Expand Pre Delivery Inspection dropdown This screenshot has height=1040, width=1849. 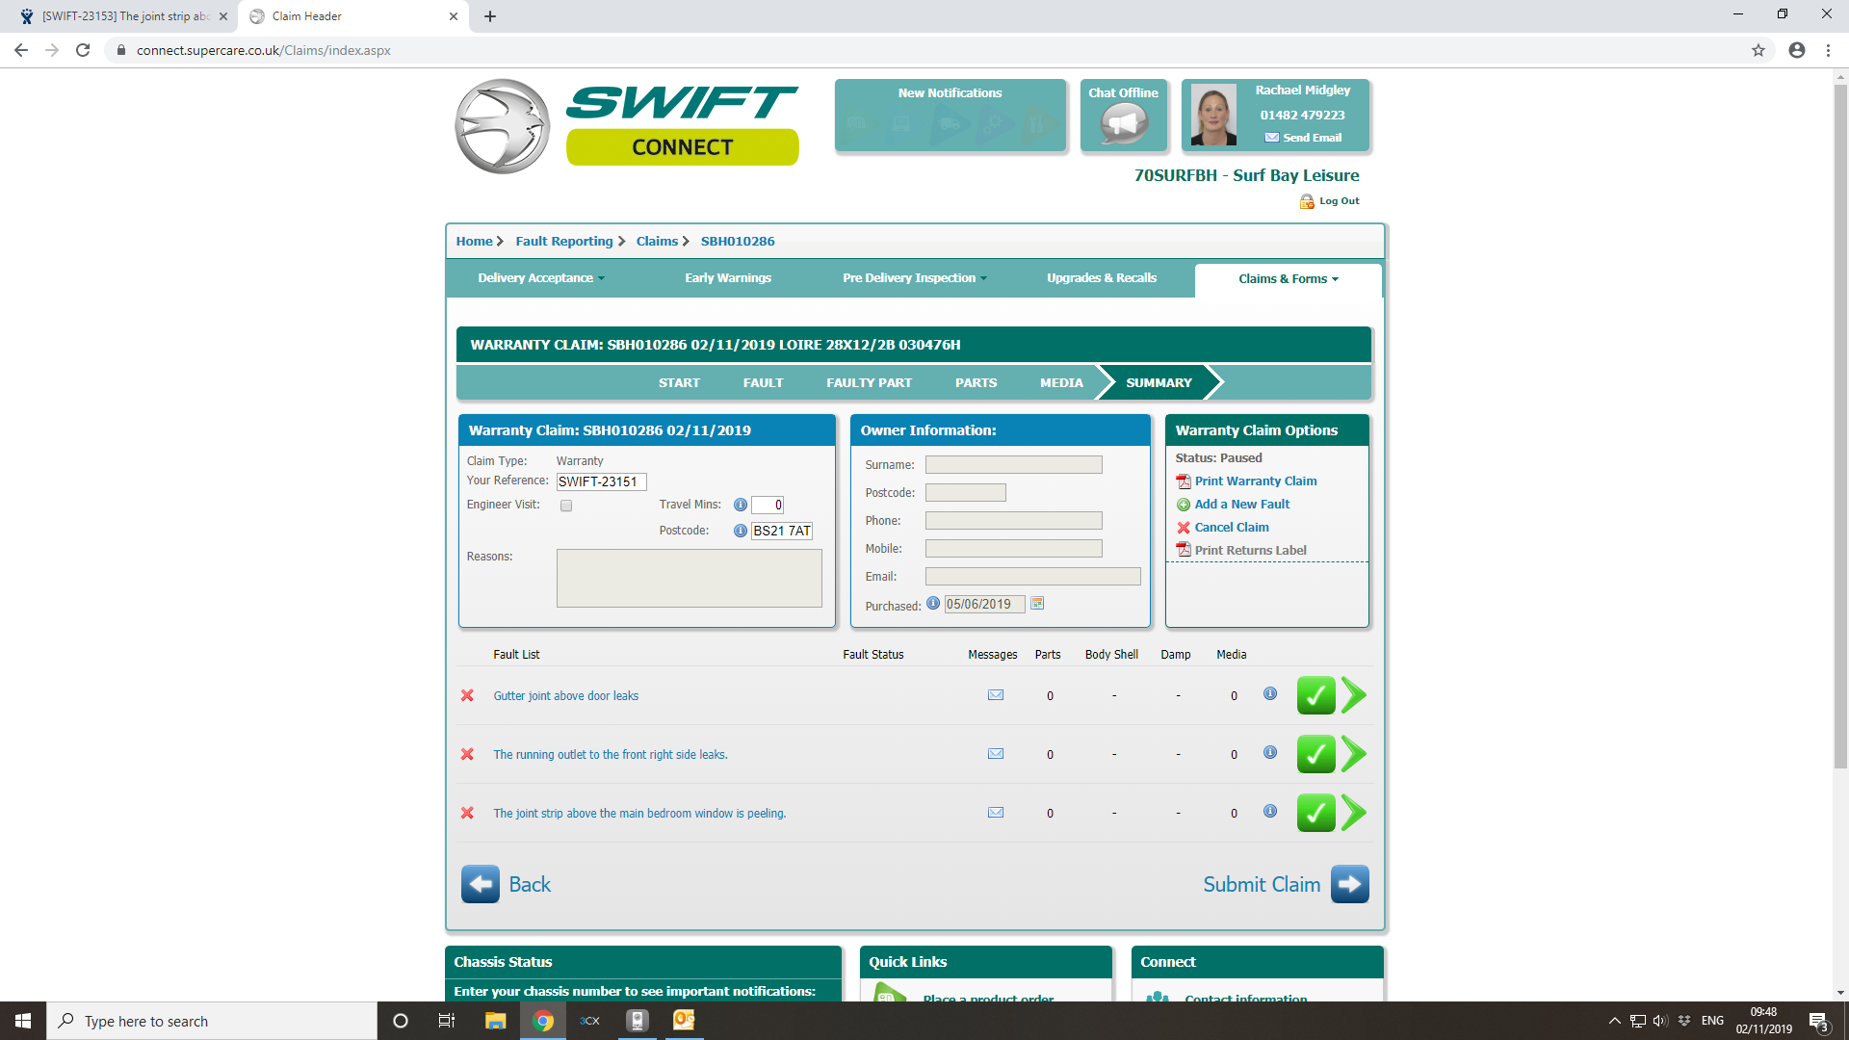(x=915, y=278)
